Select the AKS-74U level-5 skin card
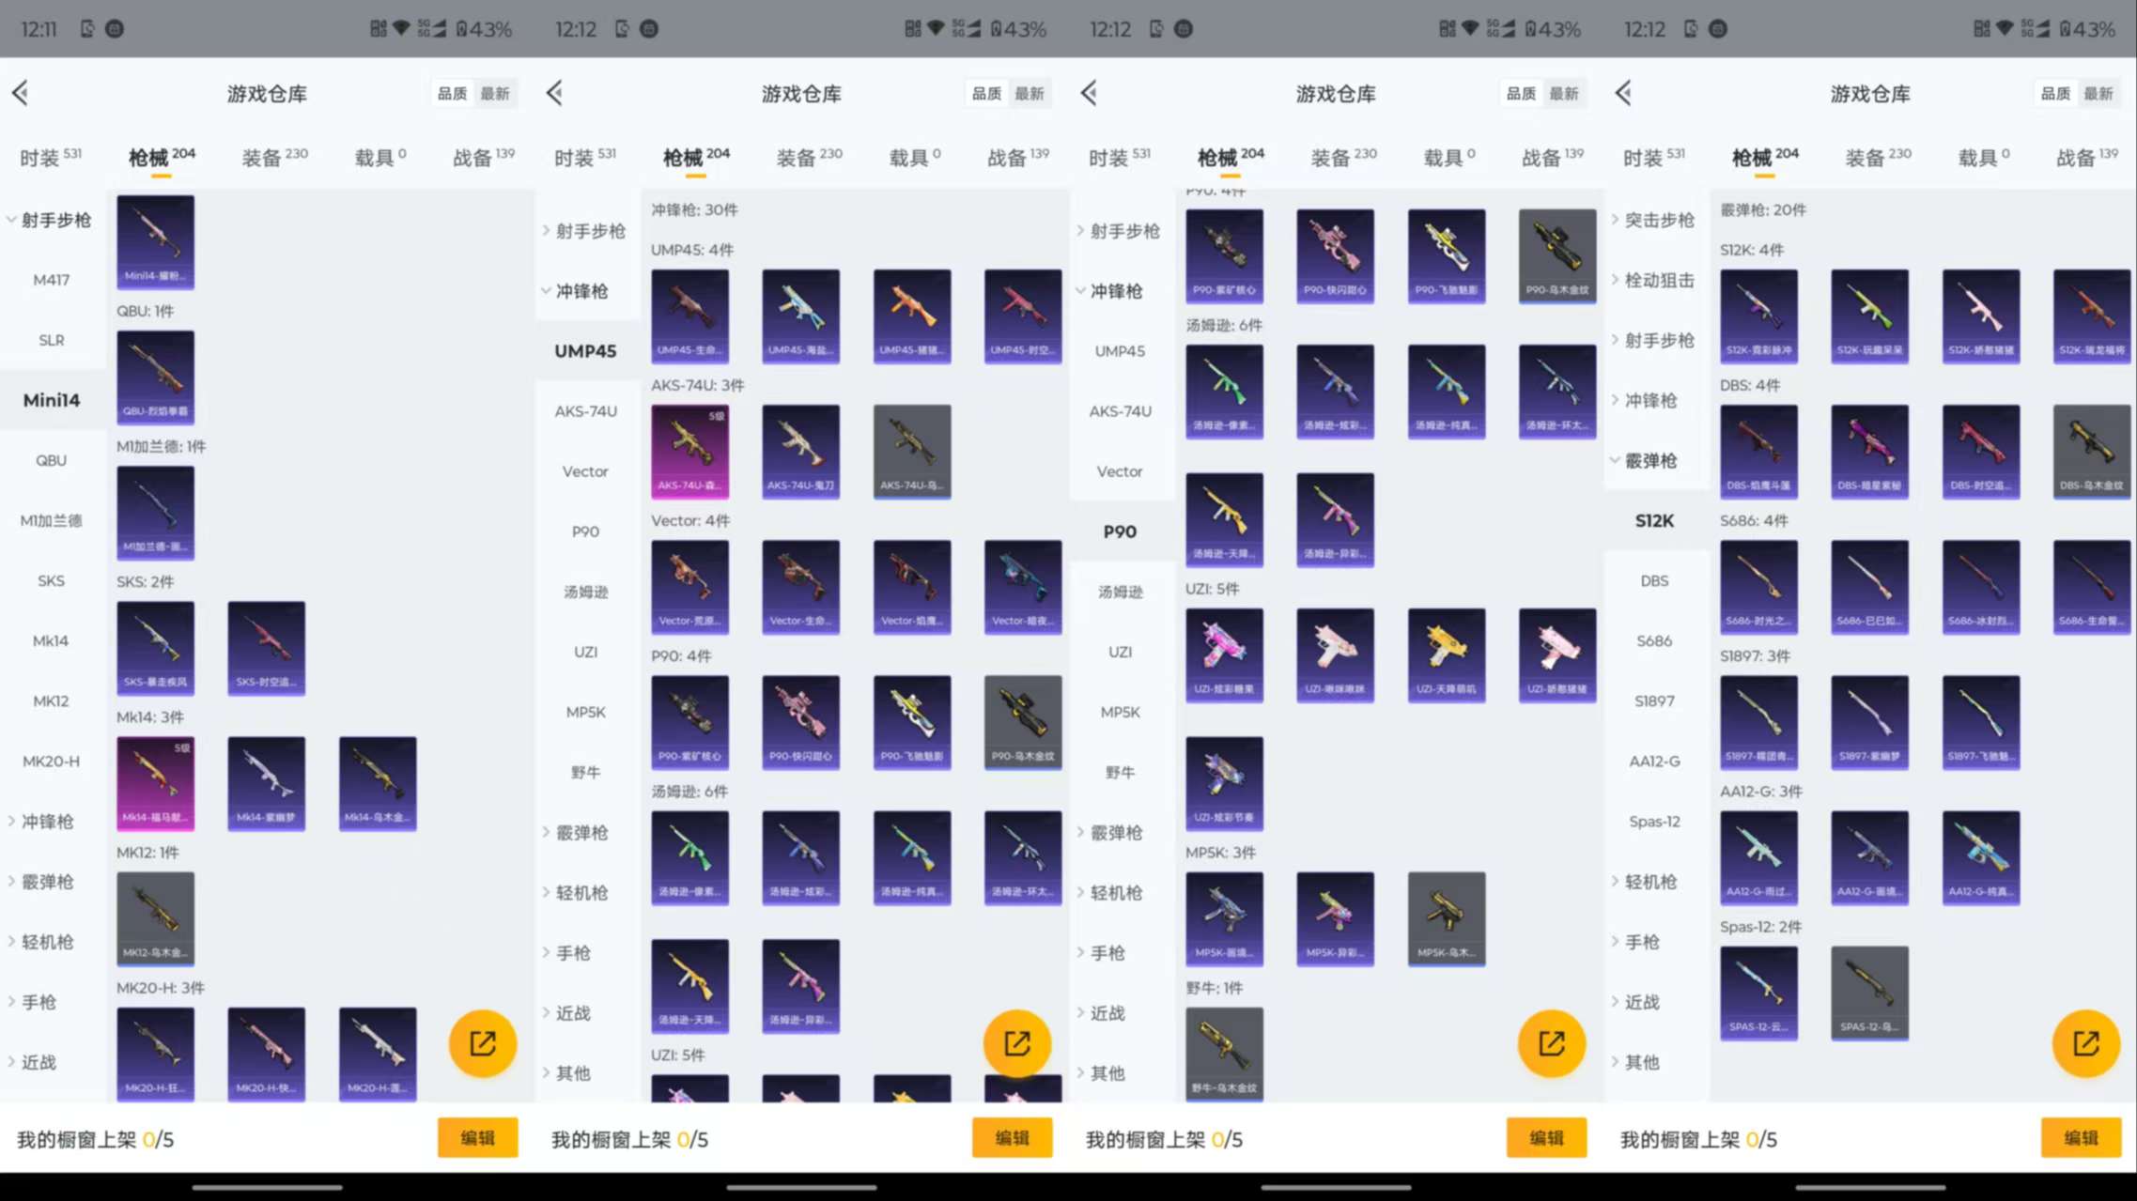Image resolution: width=2137 pixels, height=1201 pixels. pos(689,451)
